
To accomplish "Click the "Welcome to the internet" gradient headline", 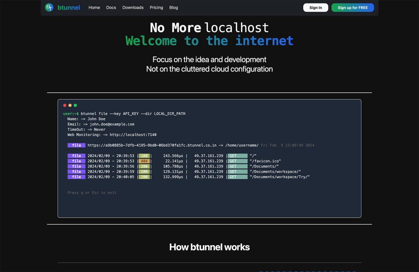I will point(209,41).
